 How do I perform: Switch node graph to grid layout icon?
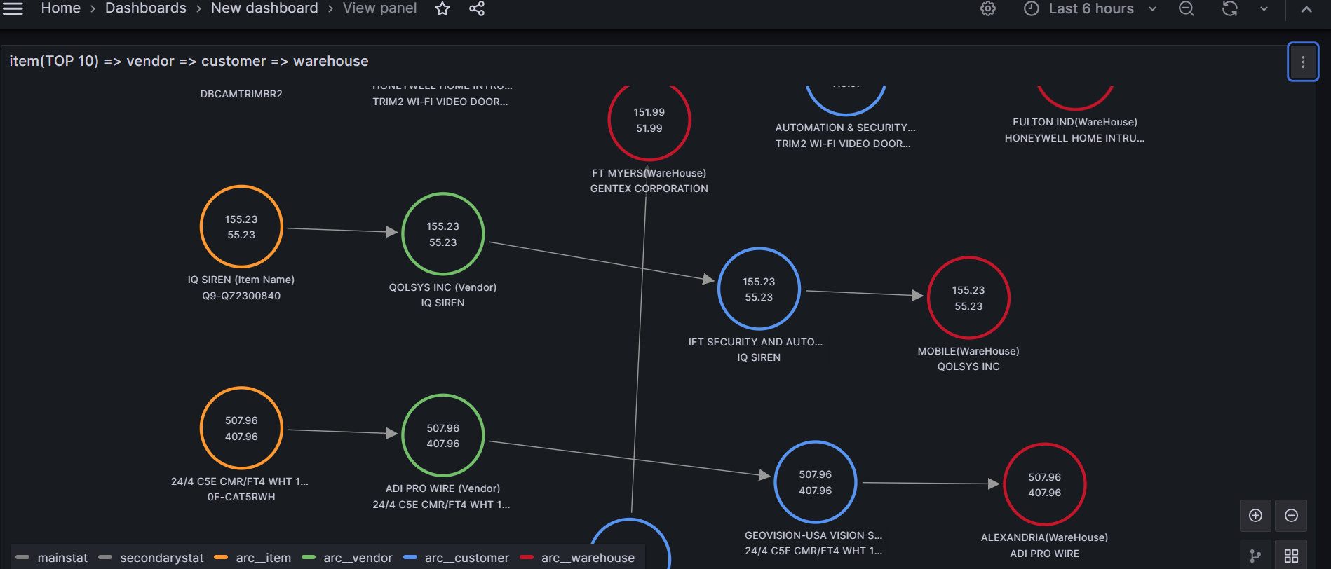1291,556
